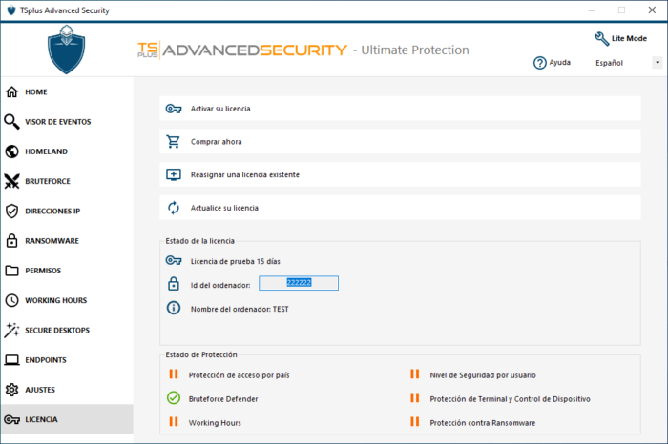Click the Lite Mode wrench icon
This screenshot has width=668, height=444.
(602, 39)
